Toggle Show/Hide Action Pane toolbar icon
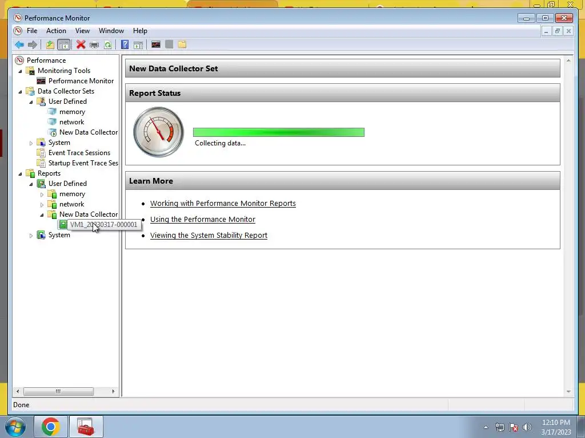The height and width of the screenshot is (438, 585). 138,45
